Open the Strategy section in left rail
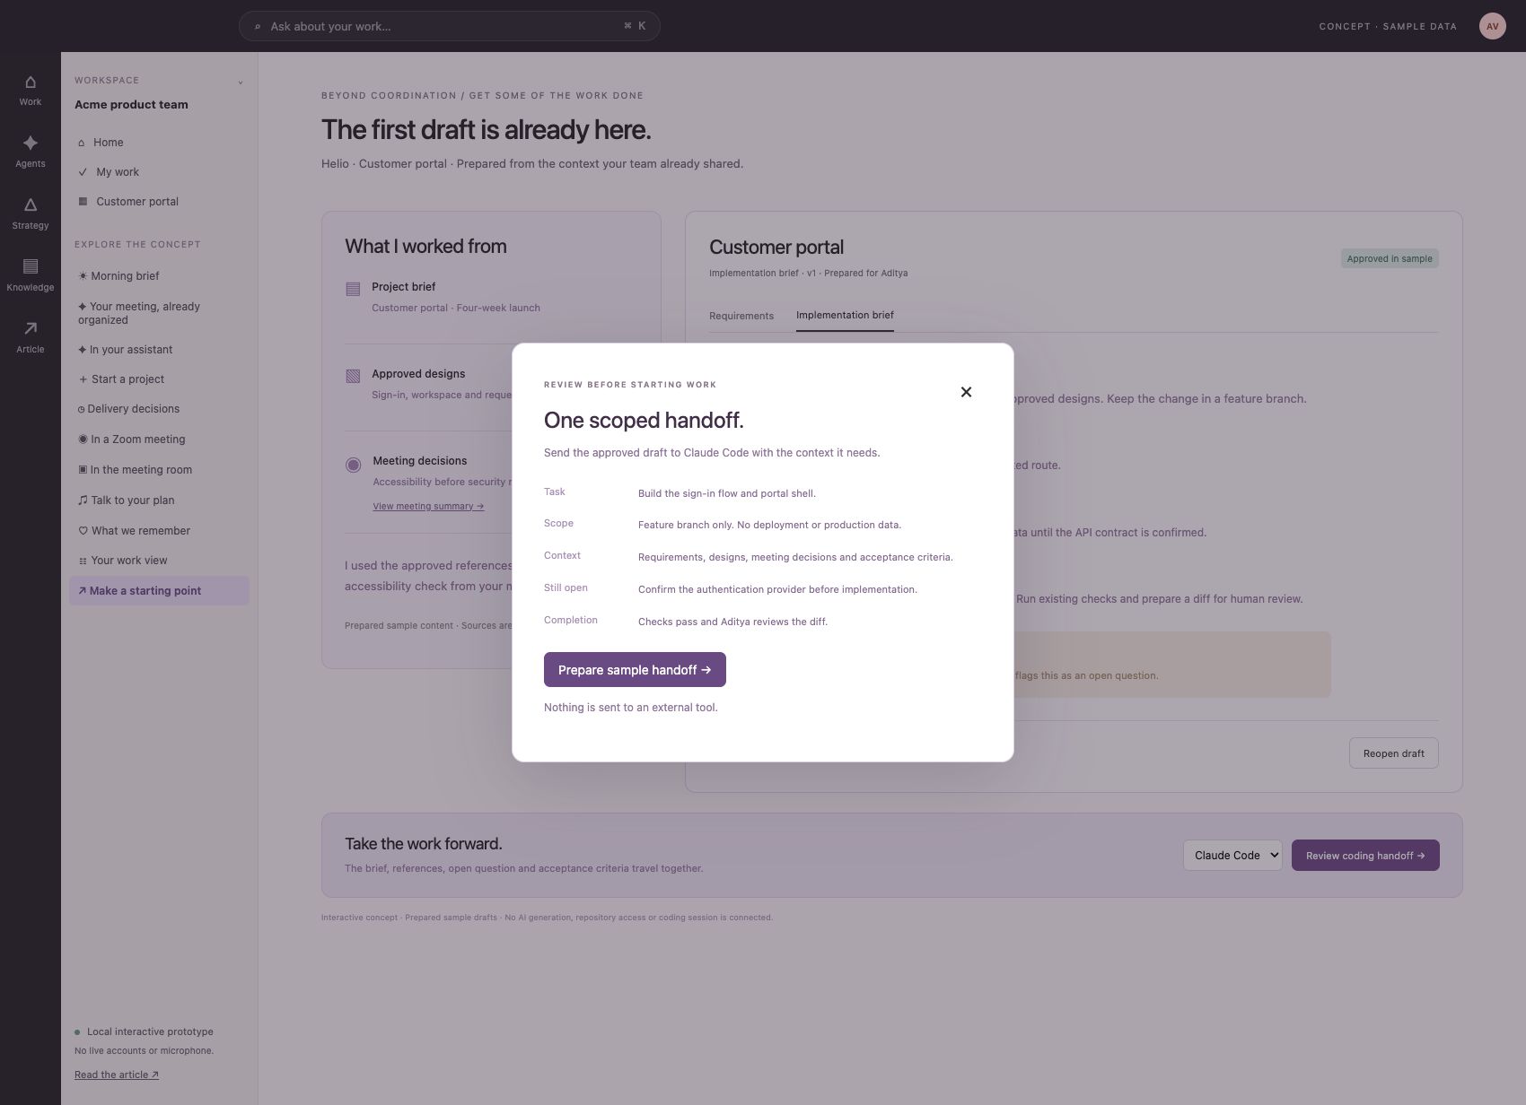 click(x=31, y=213)
